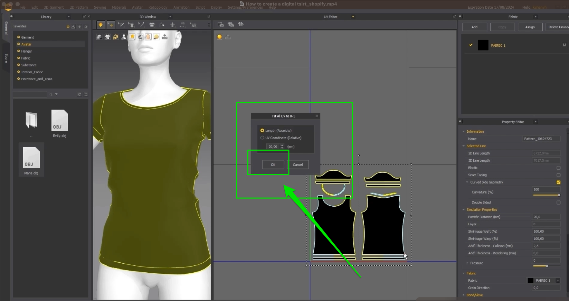Viewport: 569px width, 301px height.
Task: Click the garment display shirt icon
Action: (x=107, y=37)
